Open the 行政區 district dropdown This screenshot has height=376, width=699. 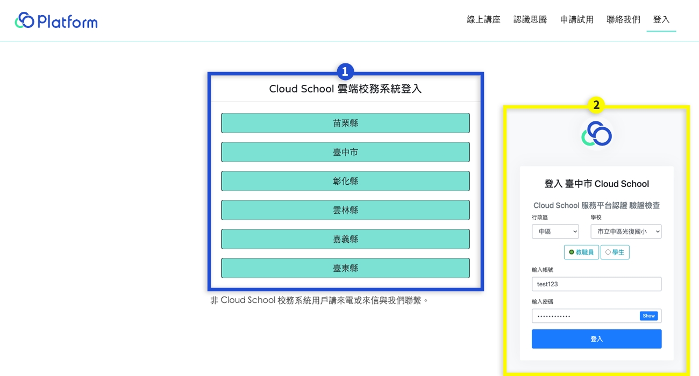pos(555,232)
